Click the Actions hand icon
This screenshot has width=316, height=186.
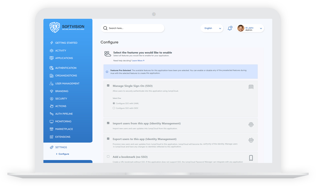[x=52, y=106]
